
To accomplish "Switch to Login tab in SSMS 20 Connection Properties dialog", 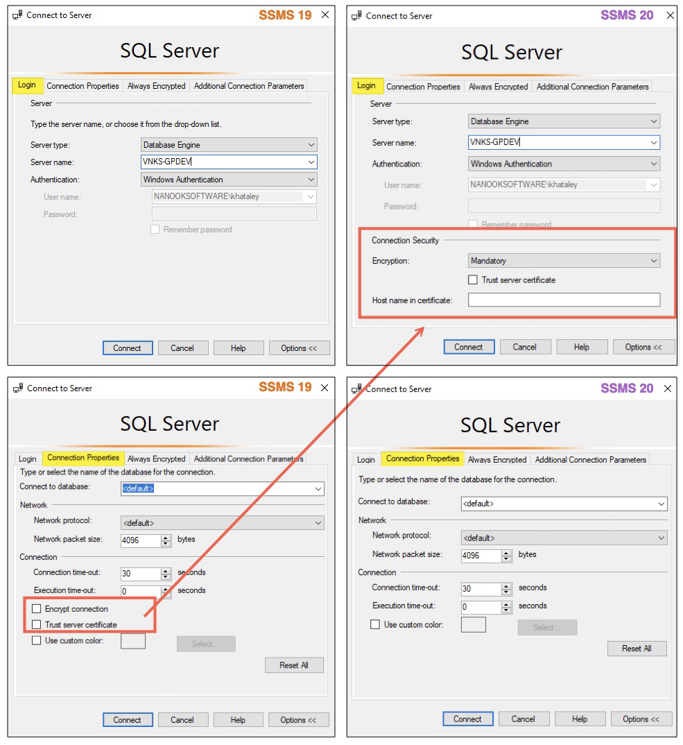I will tap(365, 460).
